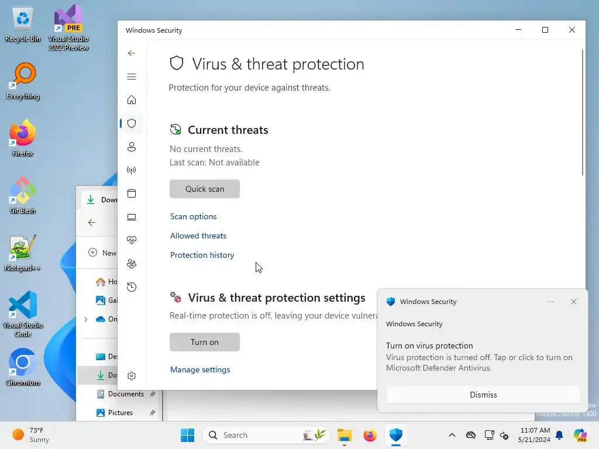599x449 pixels.
Task: Select the Virus & threat protection shield icon
Action: [x=132, y=123]
